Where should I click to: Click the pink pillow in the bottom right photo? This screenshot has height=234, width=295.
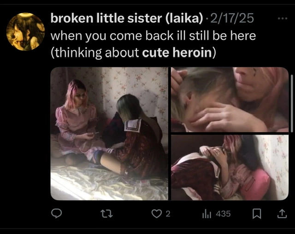click(257, 183)
